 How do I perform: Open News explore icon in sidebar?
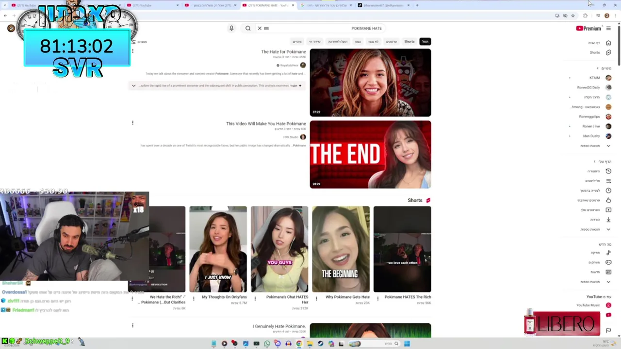(x=608, y=272)
